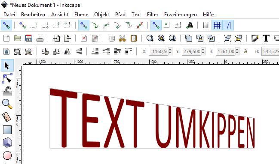This screenshot has width=279, height=164.
Task: Select the Rectangle drawing tool
Action: (x=7, y=130)
